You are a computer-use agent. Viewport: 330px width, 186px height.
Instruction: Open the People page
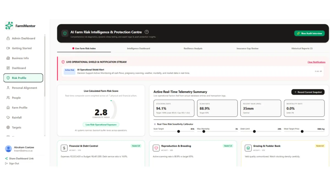pyautogui.click(x=23, y=98)
